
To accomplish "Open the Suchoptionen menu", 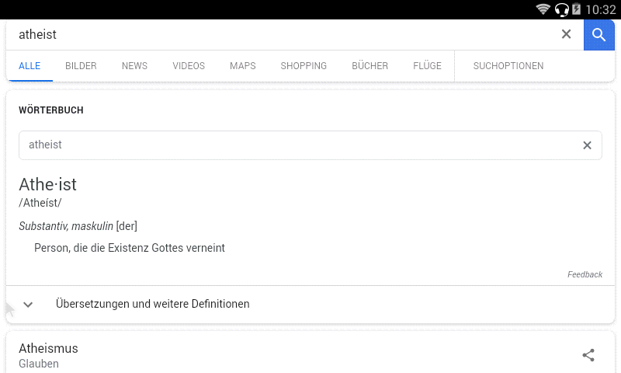I will tap(508, 66).
